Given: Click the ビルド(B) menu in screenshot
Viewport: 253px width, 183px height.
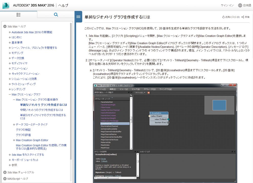Looking at the screenshot, I should [x=136, y=89].
